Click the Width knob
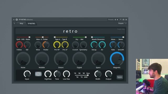Viewport: 168px width, 94px height. [98, 74]
